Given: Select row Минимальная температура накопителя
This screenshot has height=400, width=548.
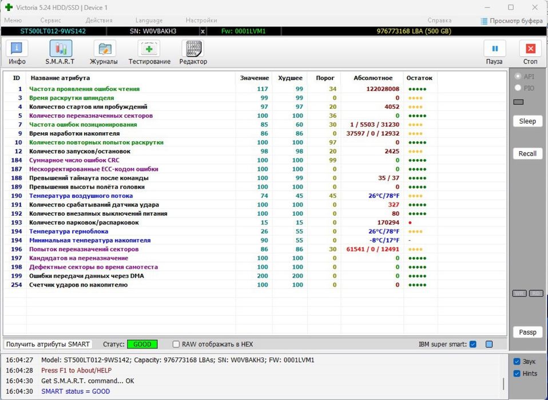Looking at the screenshot, I should point(255,240).
